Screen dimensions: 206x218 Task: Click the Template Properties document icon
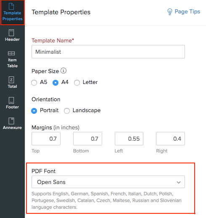[11, 6]
